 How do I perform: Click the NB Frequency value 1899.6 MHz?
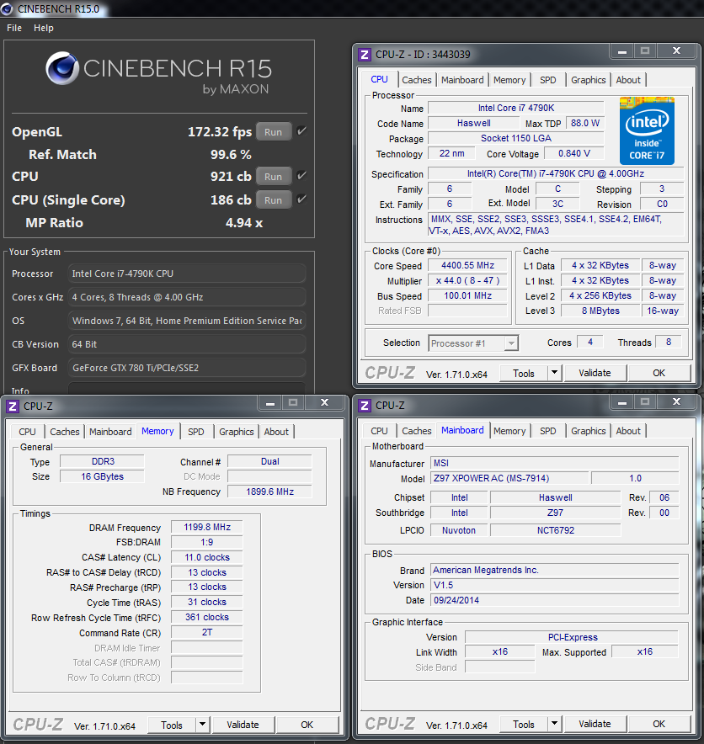269,492
